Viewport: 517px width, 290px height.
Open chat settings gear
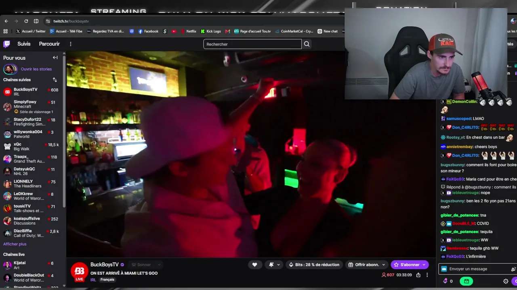pos(506,281)
